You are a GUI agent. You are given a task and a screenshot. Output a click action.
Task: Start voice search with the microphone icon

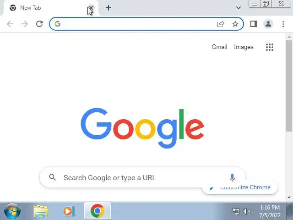[x=232, y=177]
